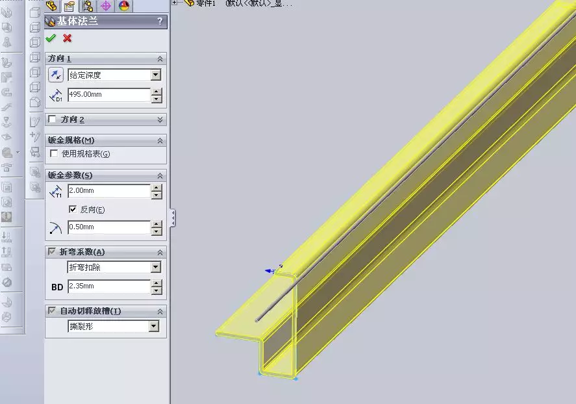Open the DisplayManager color ball tab
This screenshot has height=404, width=576.
[x=124, y=6]
